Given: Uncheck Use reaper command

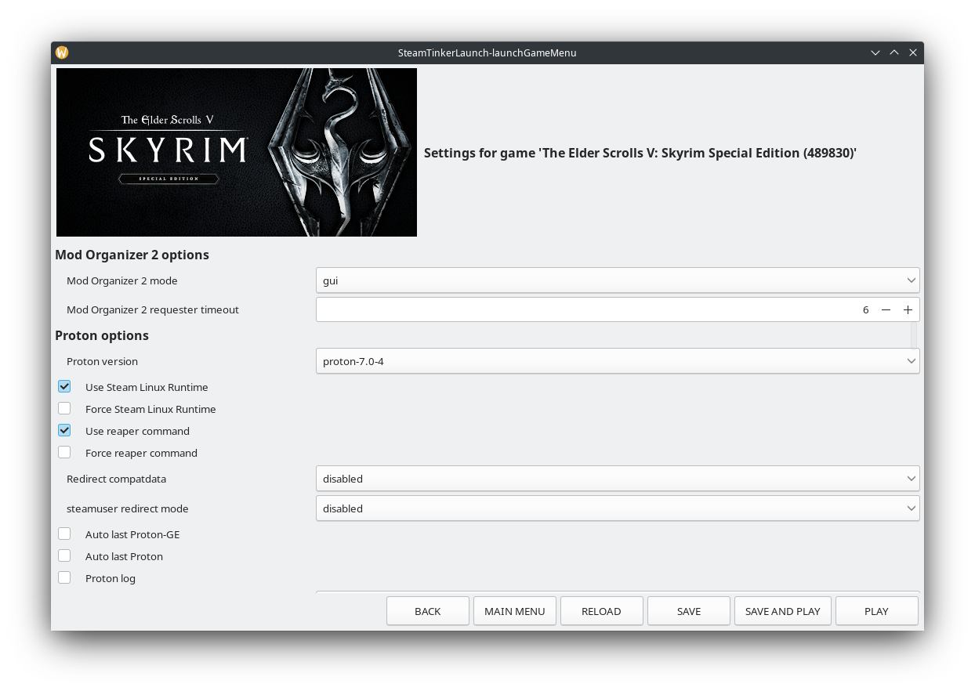Looking at the screenshot, I should pyautogui.click(x=64, y=430).
